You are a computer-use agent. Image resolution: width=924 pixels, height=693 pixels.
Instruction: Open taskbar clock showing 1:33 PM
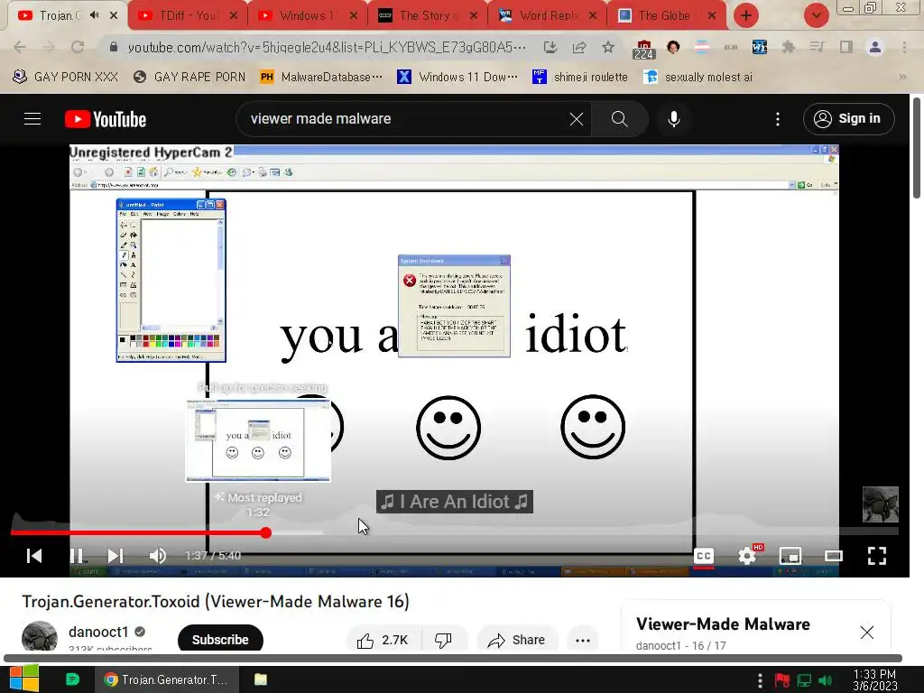point(875,680)
